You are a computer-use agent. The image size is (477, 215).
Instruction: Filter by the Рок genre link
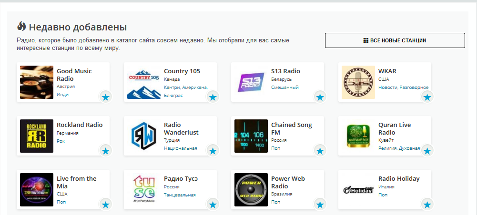[x=61, y=141]
